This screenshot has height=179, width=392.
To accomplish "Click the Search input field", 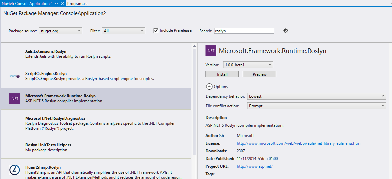I will click(244, 31).
